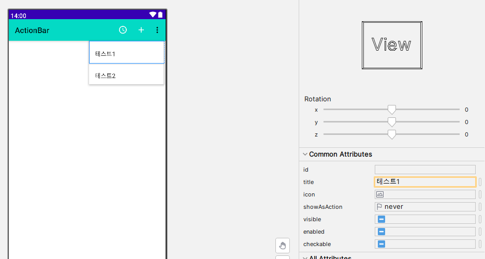This screenshot has width=485, height=259.
Task: Click the View preview thumbnail
Action: (392, 45)
